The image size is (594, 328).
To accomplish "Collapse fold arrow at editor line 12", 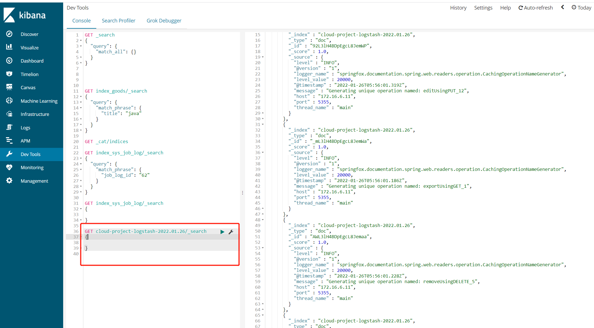I will point(81,97).
